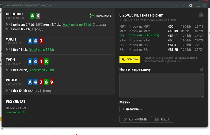Go to the previous hand arrow
Viewport: 210px width, 135px height.
[x=176, y=5]
